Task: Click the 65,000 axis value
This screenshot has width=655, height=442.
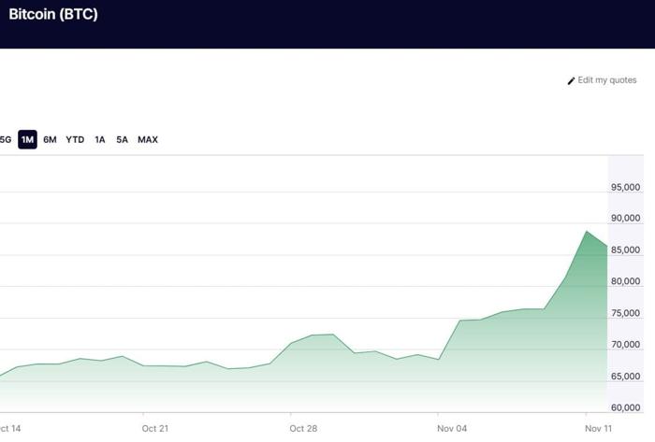Action: tap(625, 376)
